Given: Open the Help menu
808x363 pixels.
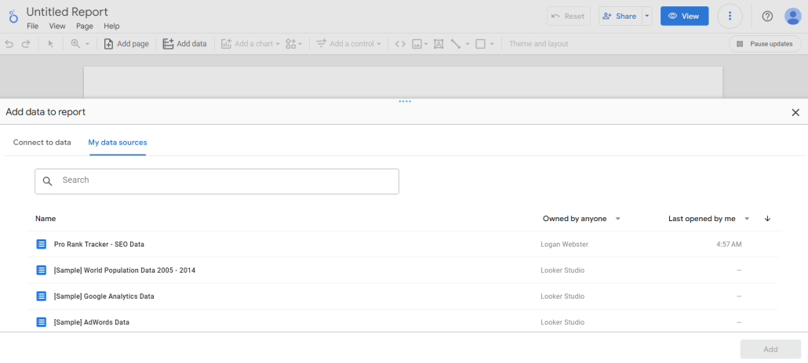Looking at the screenshot, I should pos(111,26).
